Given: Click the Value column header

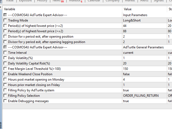Looking at the screenshot, I should (x=128, y=9).
